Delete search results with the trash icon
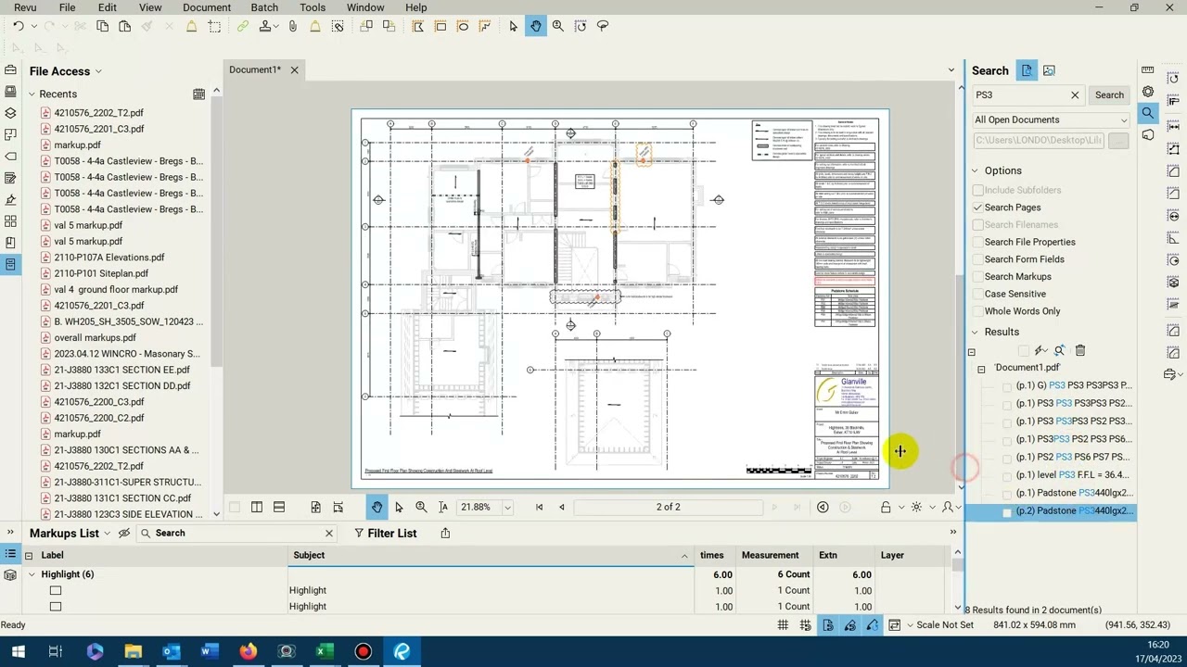1187x667 pixels. click(1080, 350)
